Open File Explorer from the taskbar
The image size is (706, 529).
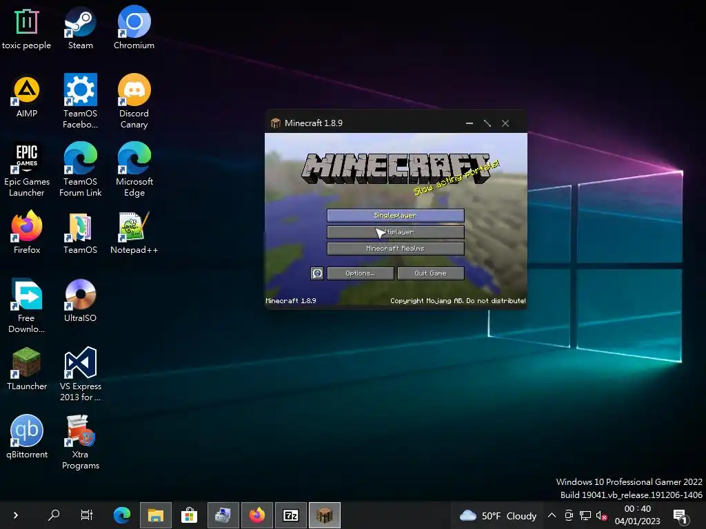click(x=155, y=515)
